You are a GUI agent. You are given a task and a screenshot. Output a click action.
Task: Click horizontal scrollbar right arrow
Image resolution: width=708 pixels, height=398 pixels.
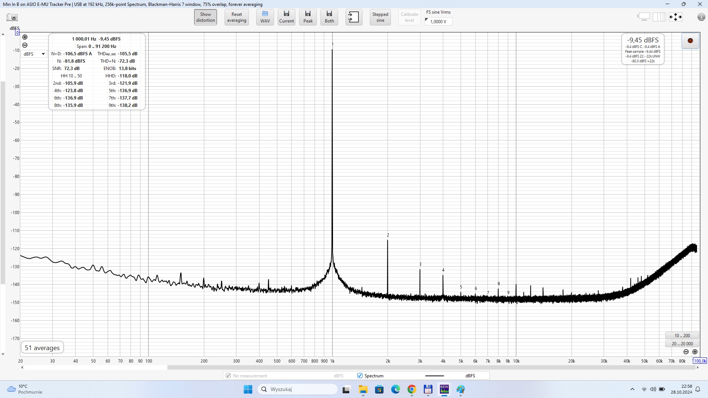point(698,367)
